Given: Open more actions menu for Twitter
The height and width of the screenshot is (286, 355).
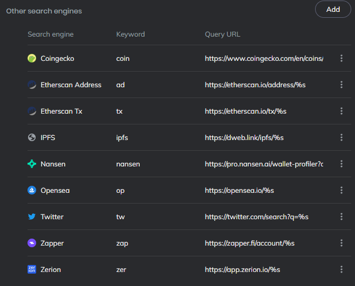Looking at the screenshot, I should coord(342,217).
